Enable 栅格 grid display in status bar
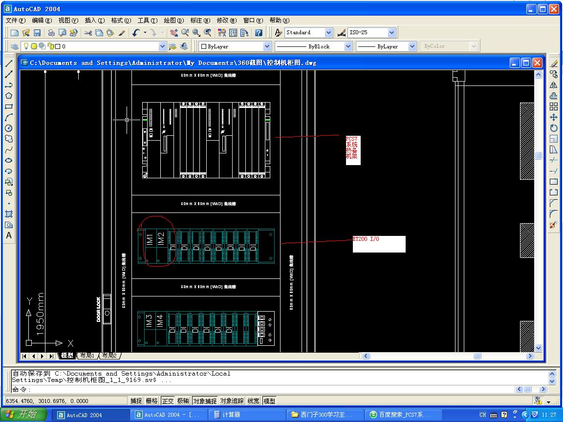Screen dimensions: 563x422 (152, 401)
